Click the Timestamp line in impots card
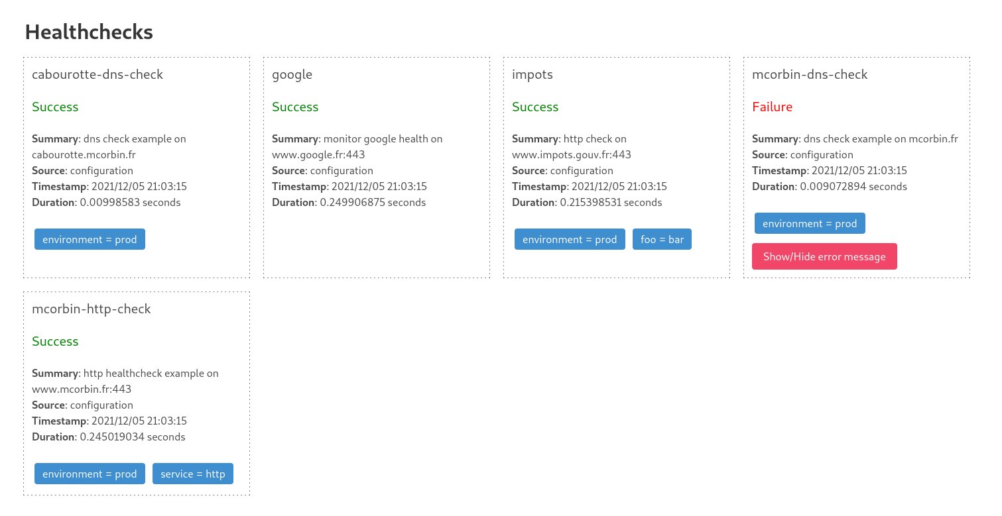 [x=590, y=186]
